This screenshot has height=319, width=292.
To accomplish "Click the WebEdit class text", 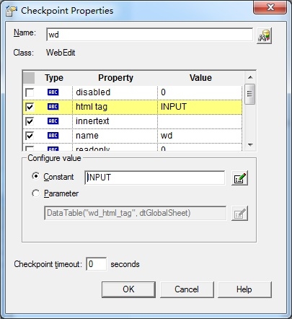I will point(61,53).
